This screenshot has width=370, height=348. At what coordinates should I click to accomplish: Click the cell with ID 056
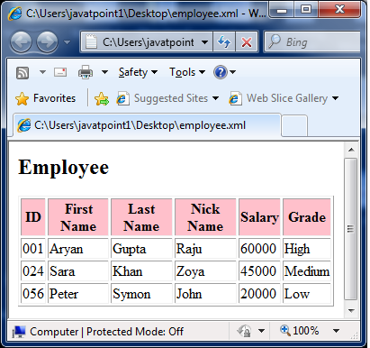33,294
